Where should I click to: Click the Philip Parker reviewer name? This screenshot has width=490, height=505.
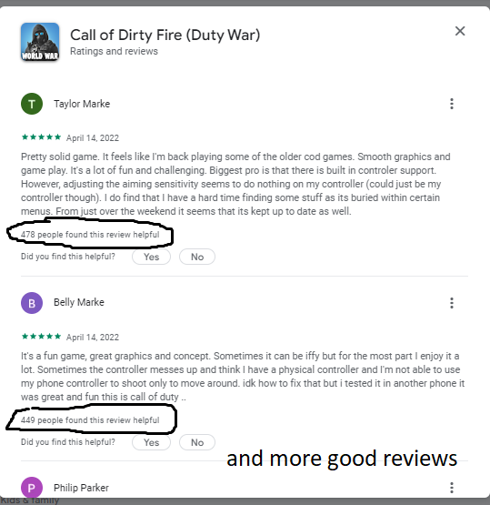(81, 488)
